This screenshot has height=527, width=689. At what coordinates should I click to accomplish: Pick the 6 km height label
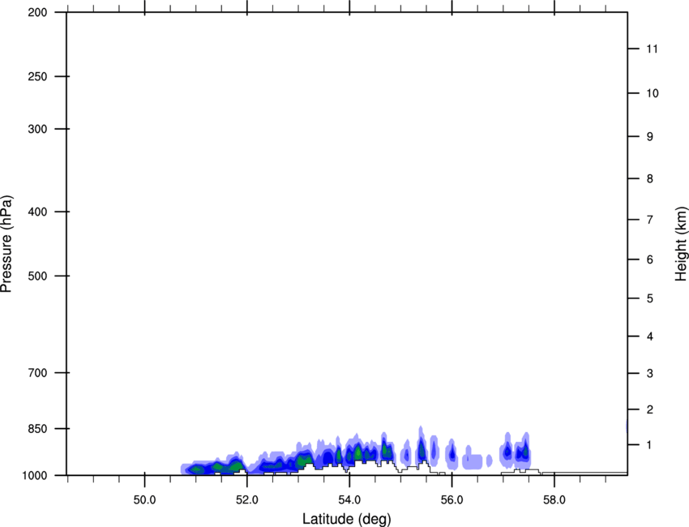650,259
